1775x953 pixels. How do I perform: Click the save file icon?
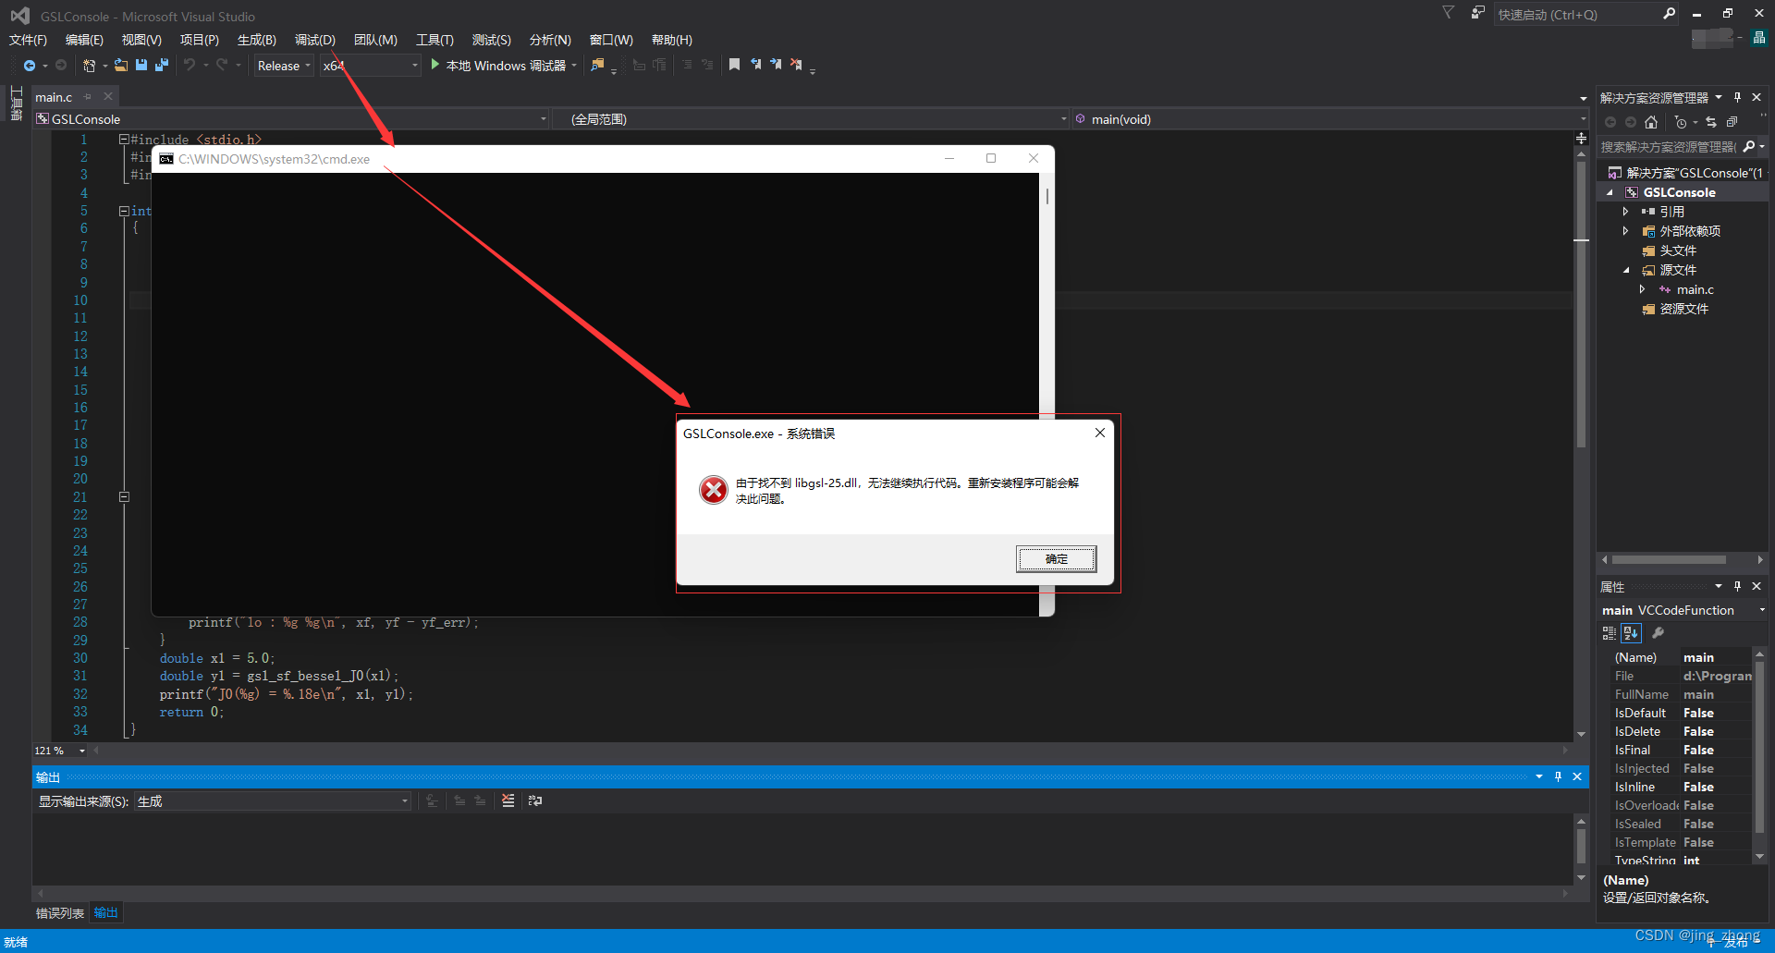tap(141, 66)
